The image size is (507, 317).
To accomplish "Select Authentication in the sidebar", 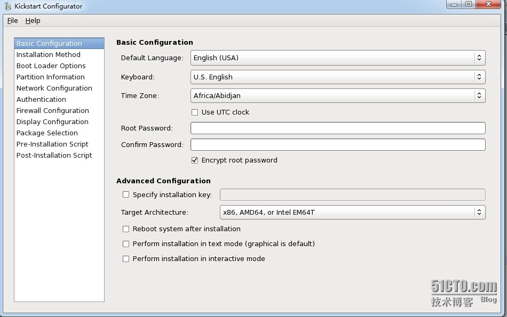I will [x=59, y=100].
